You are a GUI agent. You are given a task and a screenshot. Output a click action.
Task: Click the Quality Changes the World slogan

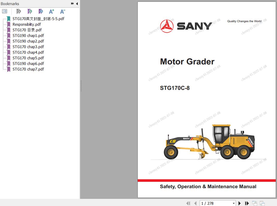pyautogui.click(x=244, y=21)
